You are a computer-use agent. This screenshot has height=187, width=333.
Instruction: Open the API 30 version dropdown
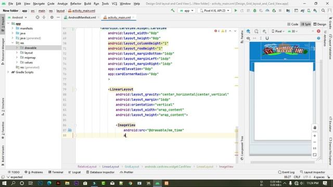(x=292, y=31)
